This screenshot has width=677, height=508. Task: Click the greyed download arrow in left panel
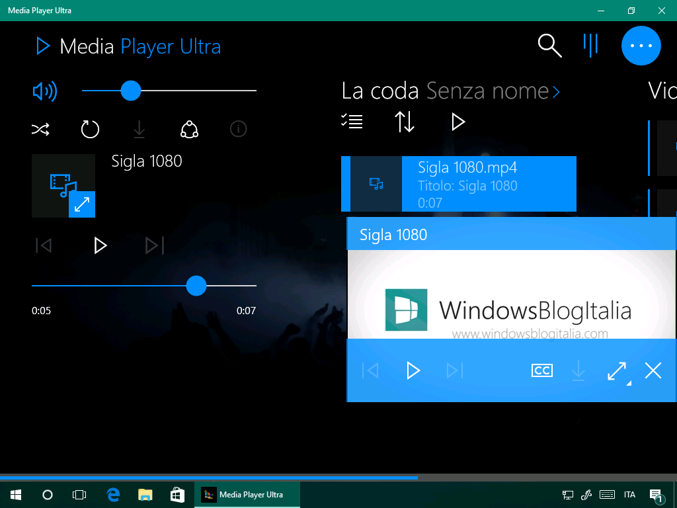(x=139, y=129)
